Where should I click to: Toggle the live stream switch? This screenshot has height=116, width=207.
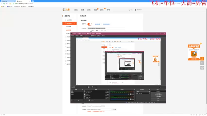pyautogui.click(x=90, y=24)
